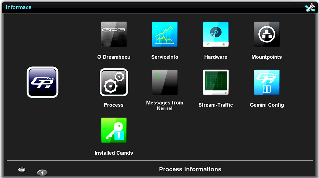The width and height of the screenshot is (319, 178).
Task: Click the Mountpoints label
Action: click(x=267, y=57)
